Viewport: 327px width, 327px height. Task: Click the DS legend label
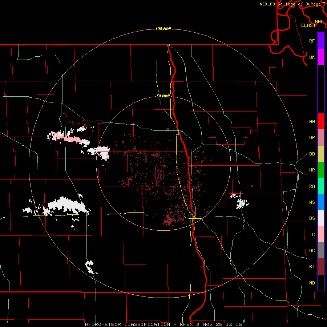pos(312,218)
